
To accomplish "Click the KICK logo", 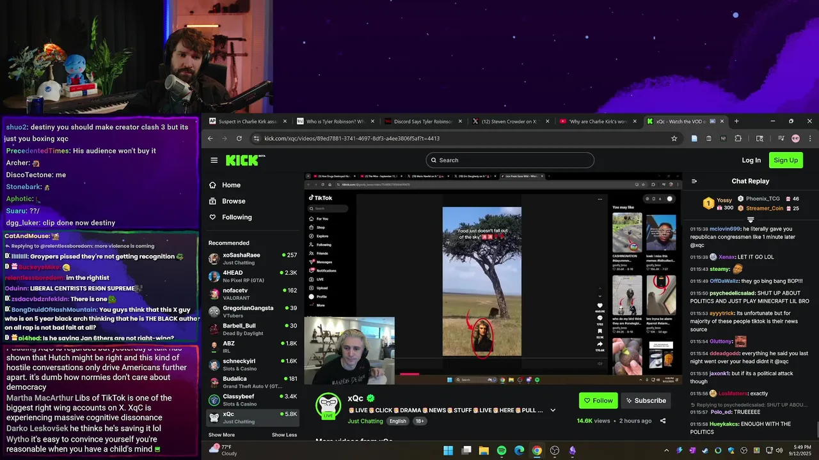I will (245, 160).
